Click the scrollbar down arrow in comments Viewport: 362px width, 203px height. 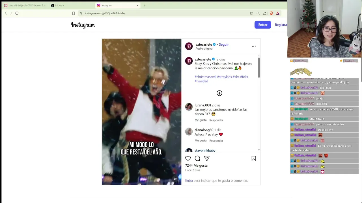pyautogui.click(x=259, y=150)
